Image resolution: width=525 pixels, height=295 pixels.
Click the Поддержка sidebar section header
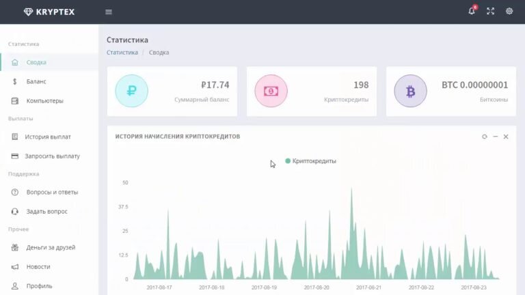tap(23, 174)
